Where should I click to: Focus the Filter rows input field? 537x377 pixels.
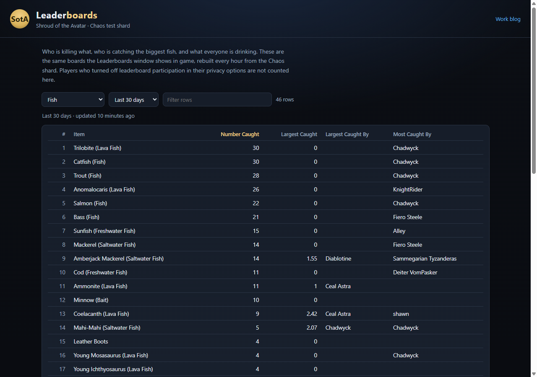pos(217,100)
